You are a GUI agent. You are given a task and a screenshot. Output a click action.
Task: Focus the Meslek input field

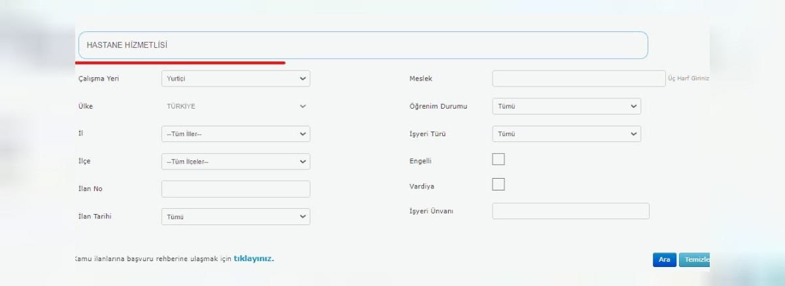tap(578, 79)
